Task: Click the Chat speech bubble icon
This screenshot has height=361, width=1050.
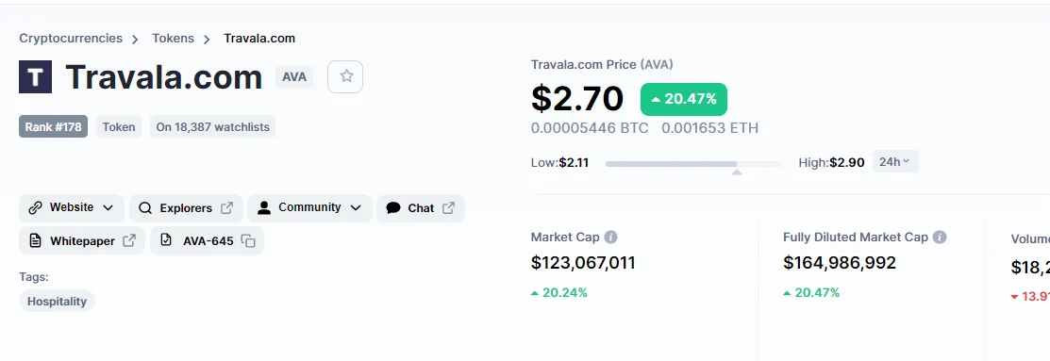Action: tap(393, 208)
